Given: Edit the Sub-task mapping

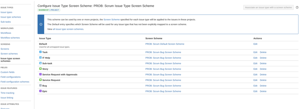Looking at the screenshot, I should click(255, 63).
